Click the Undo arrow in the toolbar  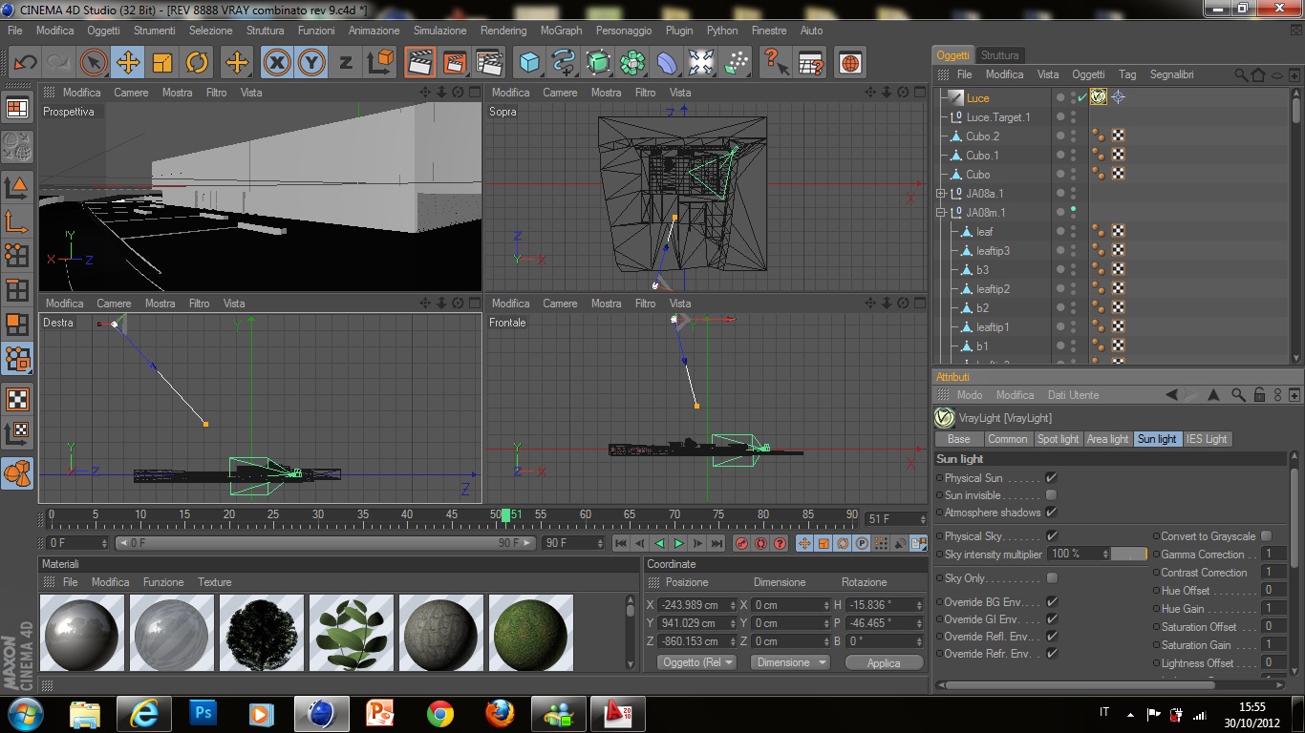coord(25,63)
